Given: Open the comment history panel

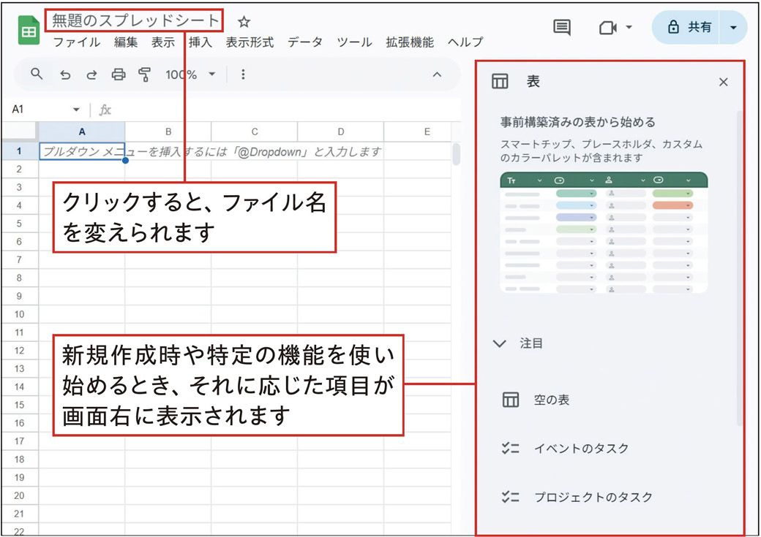Looking at the screenshot, I should (x=561, y=28).
